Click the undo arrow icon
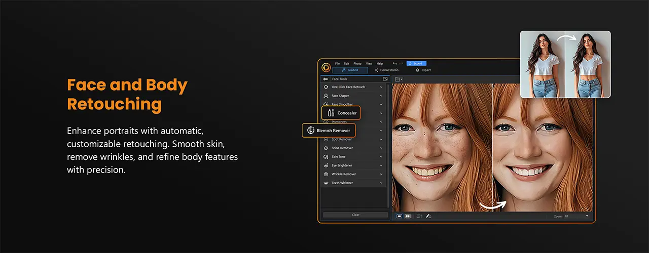 click(394, 63)
